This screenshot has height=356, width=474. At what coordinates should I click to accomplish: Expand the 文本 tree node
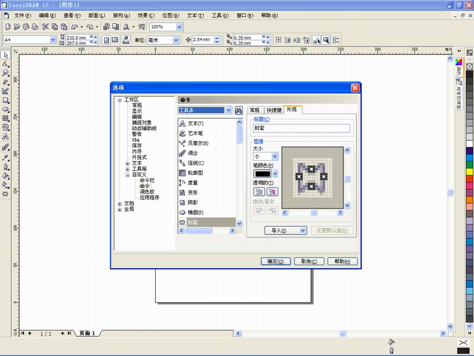127,164
